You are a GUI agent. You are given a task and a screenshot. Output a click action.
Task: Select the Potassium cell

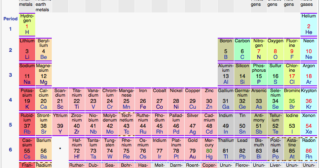pyautogui.click(x=27, y=99)
